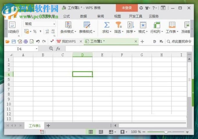
Task: Expand the currency format dropdown arrow
Action: coord(31,32)
